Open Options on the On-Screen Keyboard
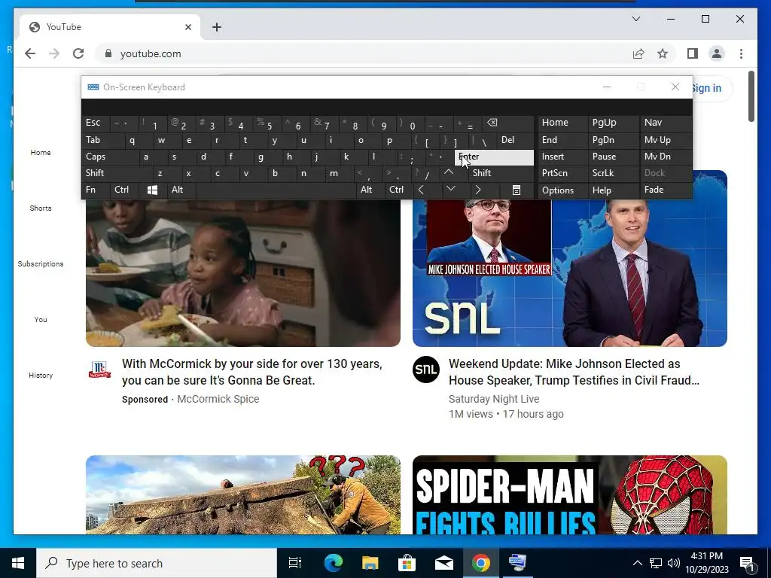Image resolution: width=771 pixels, height=578 pixels. click(x=562, y=190)
